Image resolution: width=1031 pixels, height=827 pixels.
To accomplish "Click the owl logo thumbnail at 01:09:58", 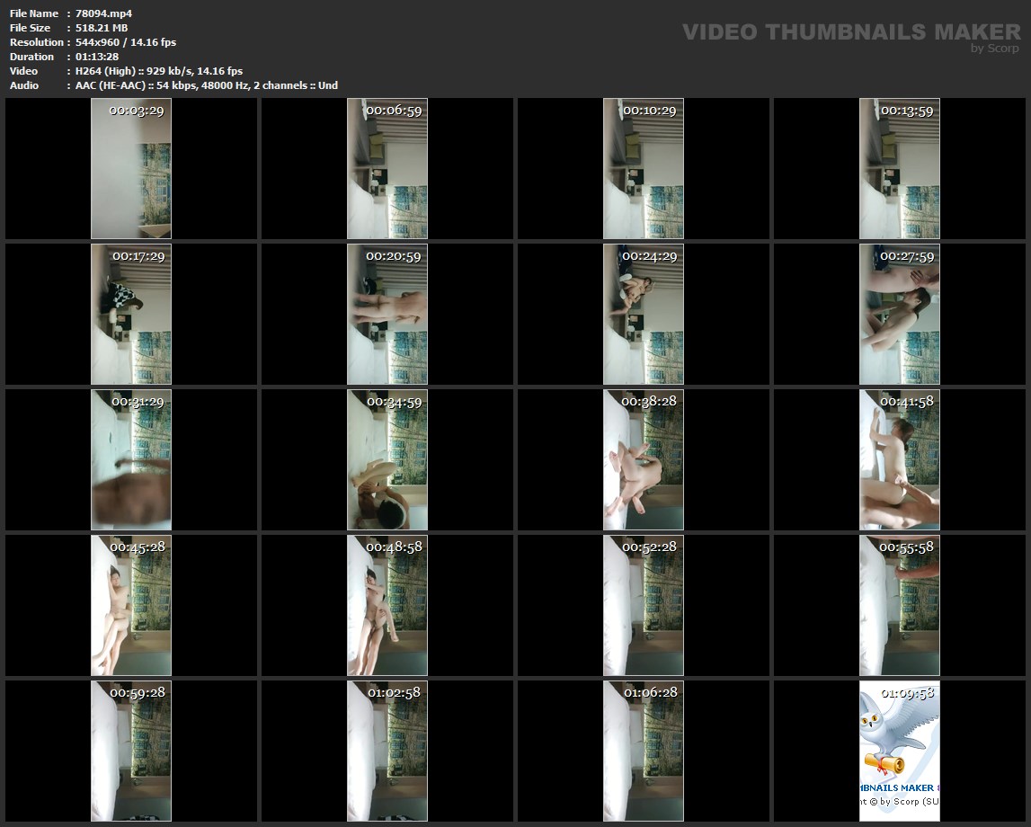I will [900, 751].
